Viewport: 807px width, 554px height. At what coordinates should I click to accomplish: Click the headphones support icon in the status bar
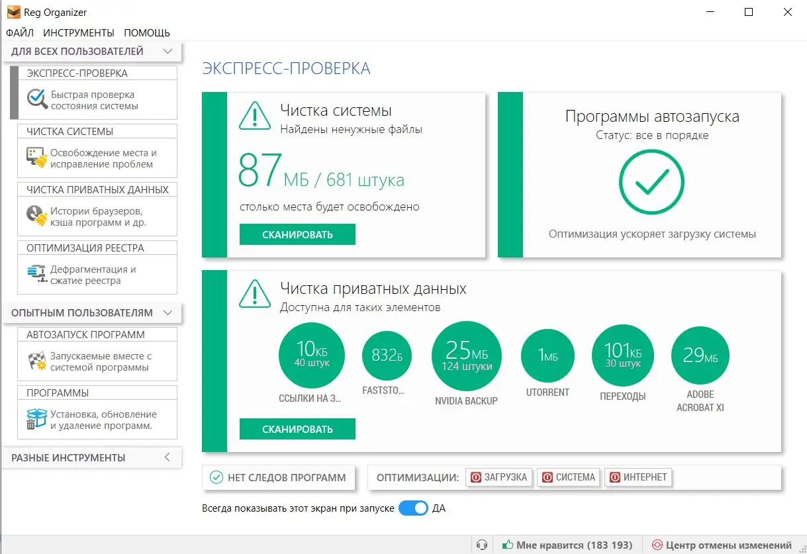pyautogui.click(x=482, y=544)
